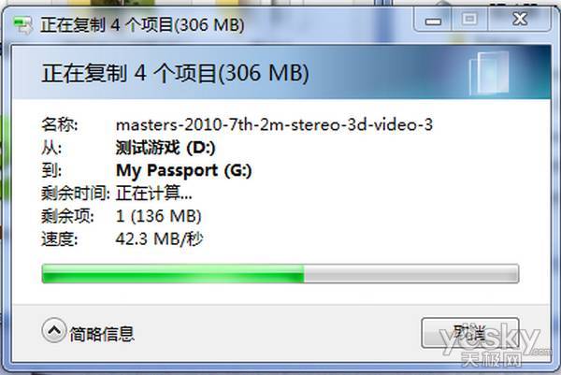Close the copy dialog with X
This screenshot has height=375, width=561.
pos(520,20)
